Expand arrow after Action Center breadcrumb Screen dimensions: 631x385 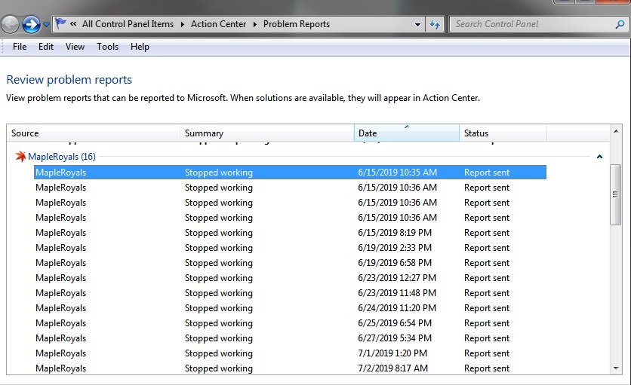click(254, 25)
